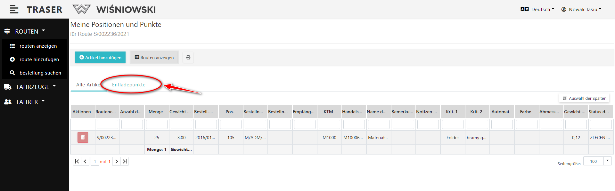Click the Routen anzeigen button
The height and width of the screenshot is (191, 615).
[x=154, y=58]
